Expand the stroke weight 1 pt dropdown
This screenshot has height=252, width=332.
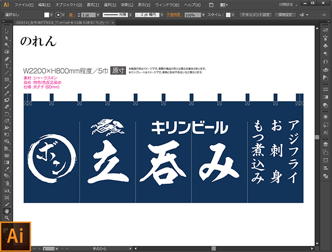(98, 15)
